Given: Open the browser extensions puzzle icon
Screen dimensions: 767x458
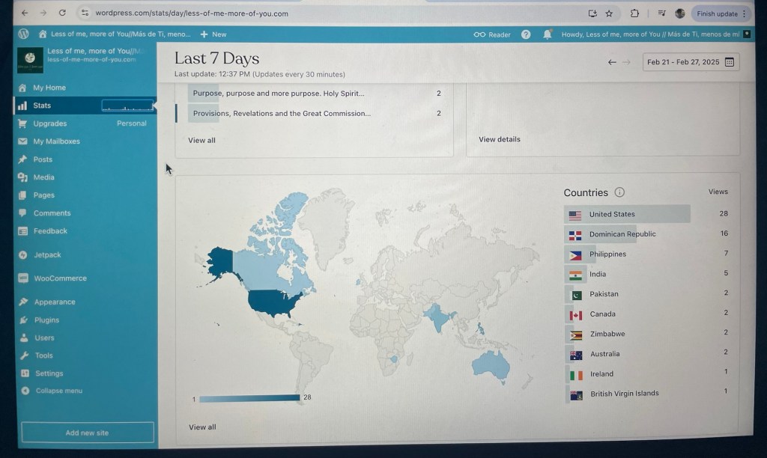Looking at the screenshot, I should click(634, 13).
